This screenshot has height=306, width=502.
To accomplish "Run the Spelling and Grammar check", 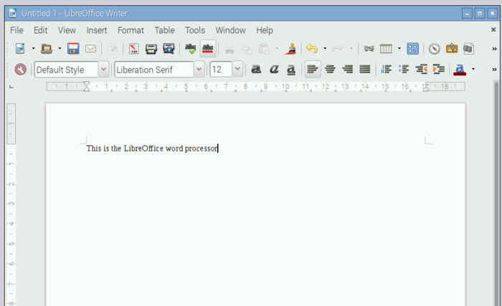I will (190, 49).
